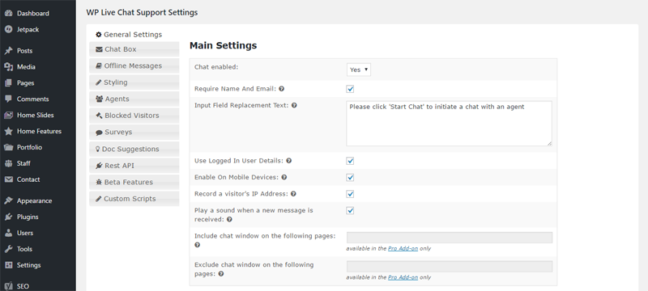Uncheck the Require Name And Email checkbox
Viewport: 648px width, 291px height.
350,89
